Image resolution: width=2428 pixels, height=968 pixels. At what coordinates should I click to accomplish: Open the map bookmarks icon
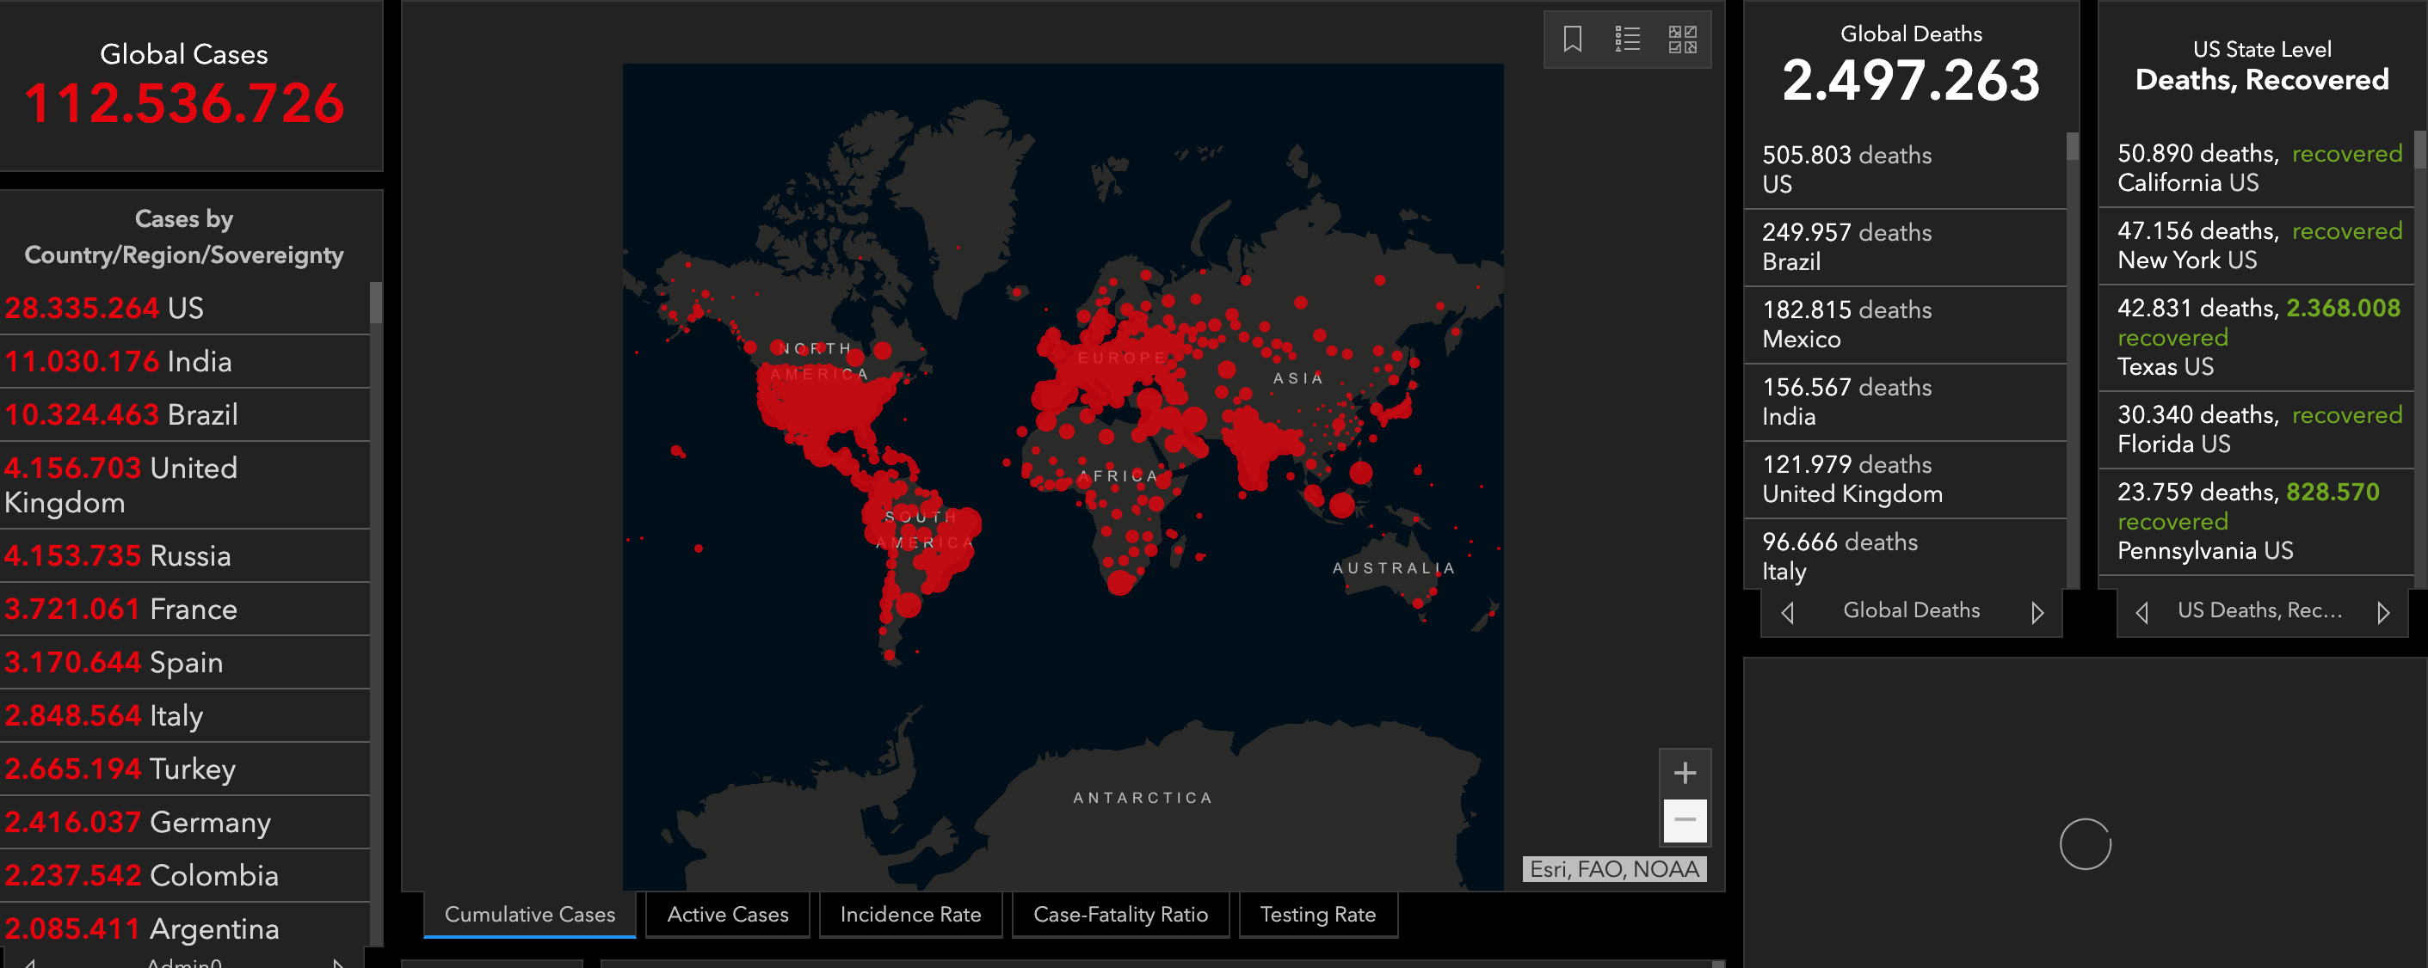pyautogui.click(x=1572, y=40)
